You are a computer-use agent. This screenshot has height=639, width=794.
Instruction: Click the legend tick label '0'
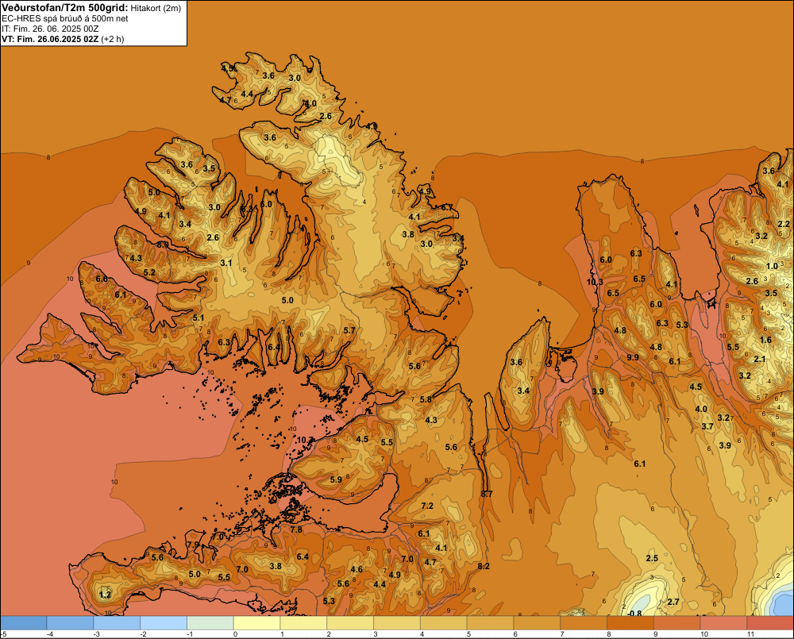point(235,634)
